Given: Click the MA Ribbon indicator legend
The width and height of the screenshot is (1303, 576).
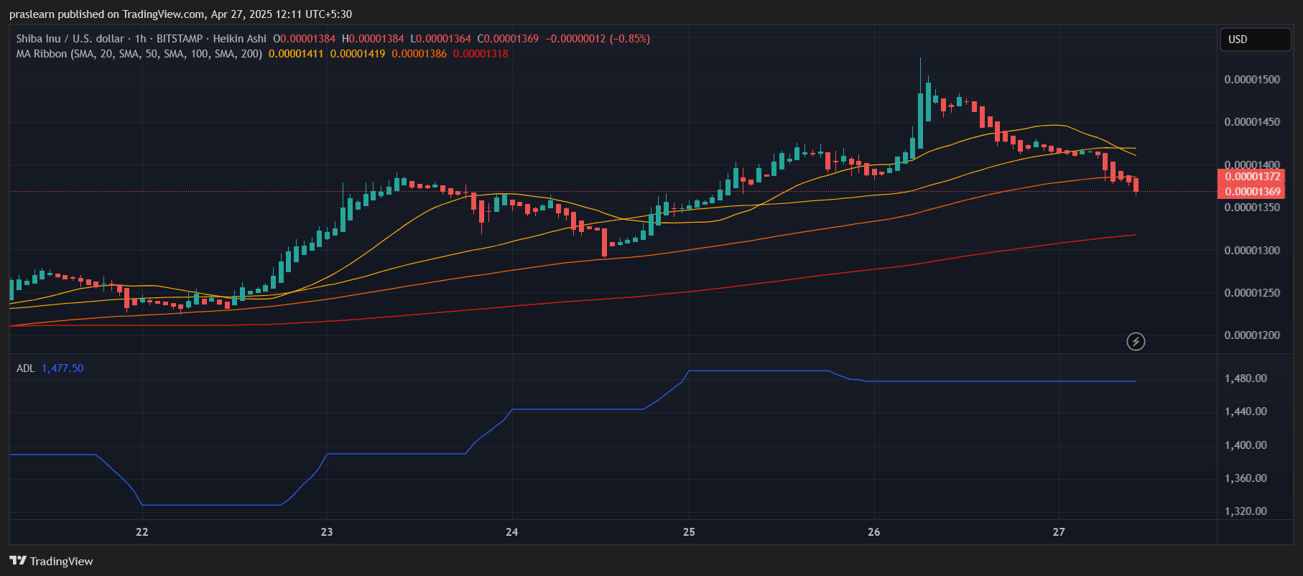Looking at the screenshot, I should click(x=139, y=54).
